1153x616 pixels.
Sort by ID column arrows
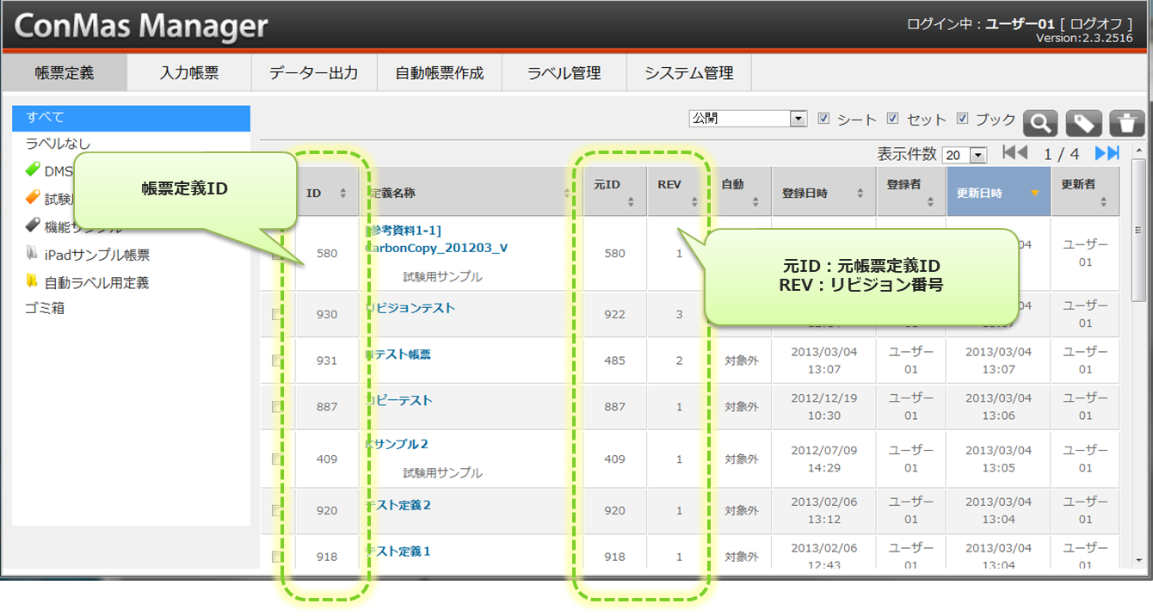343,193
